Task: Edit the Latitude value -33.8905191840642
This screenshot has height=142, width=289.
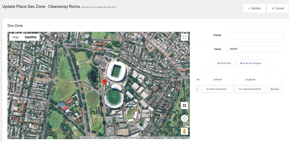Action: [217, 89]
